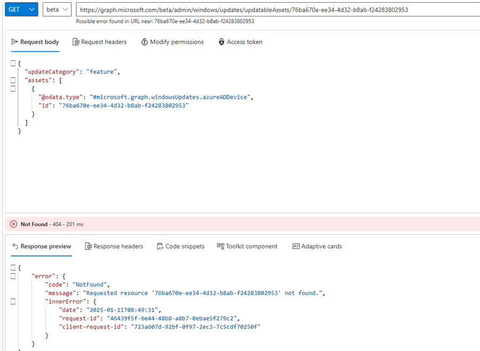Click the "id" GUID value in request body
This screenshot has width=480, height=351.
[x=124, y=106]
